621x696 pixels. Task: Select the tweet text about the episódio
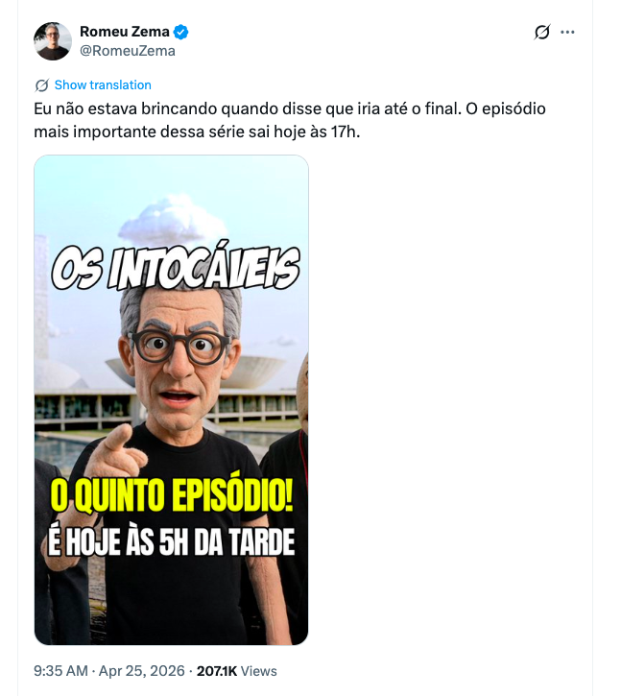pos(290,120)
